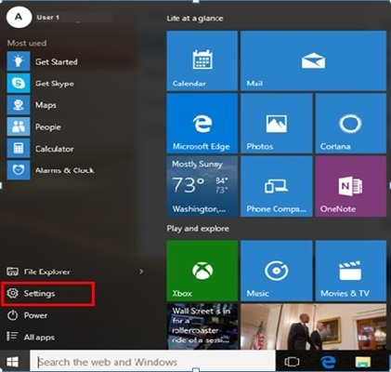Click the Play and explore heading
Screen dimensions: 391x372
[x=198, y=229]
